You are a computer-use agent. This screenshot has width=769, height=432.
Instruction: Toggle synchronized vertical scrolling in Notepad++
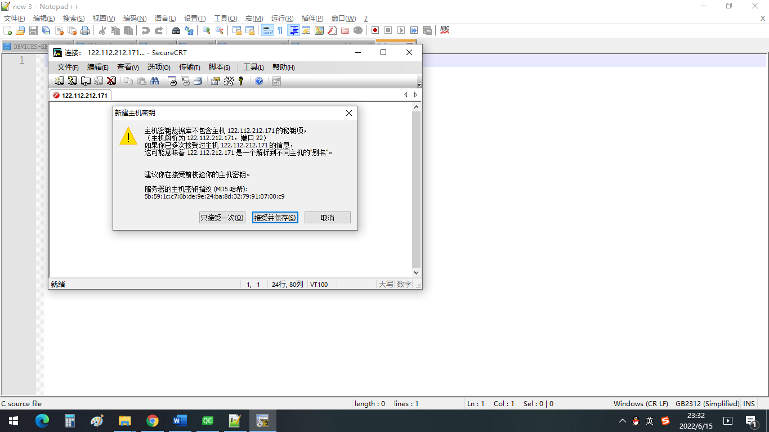pos(237,30)
